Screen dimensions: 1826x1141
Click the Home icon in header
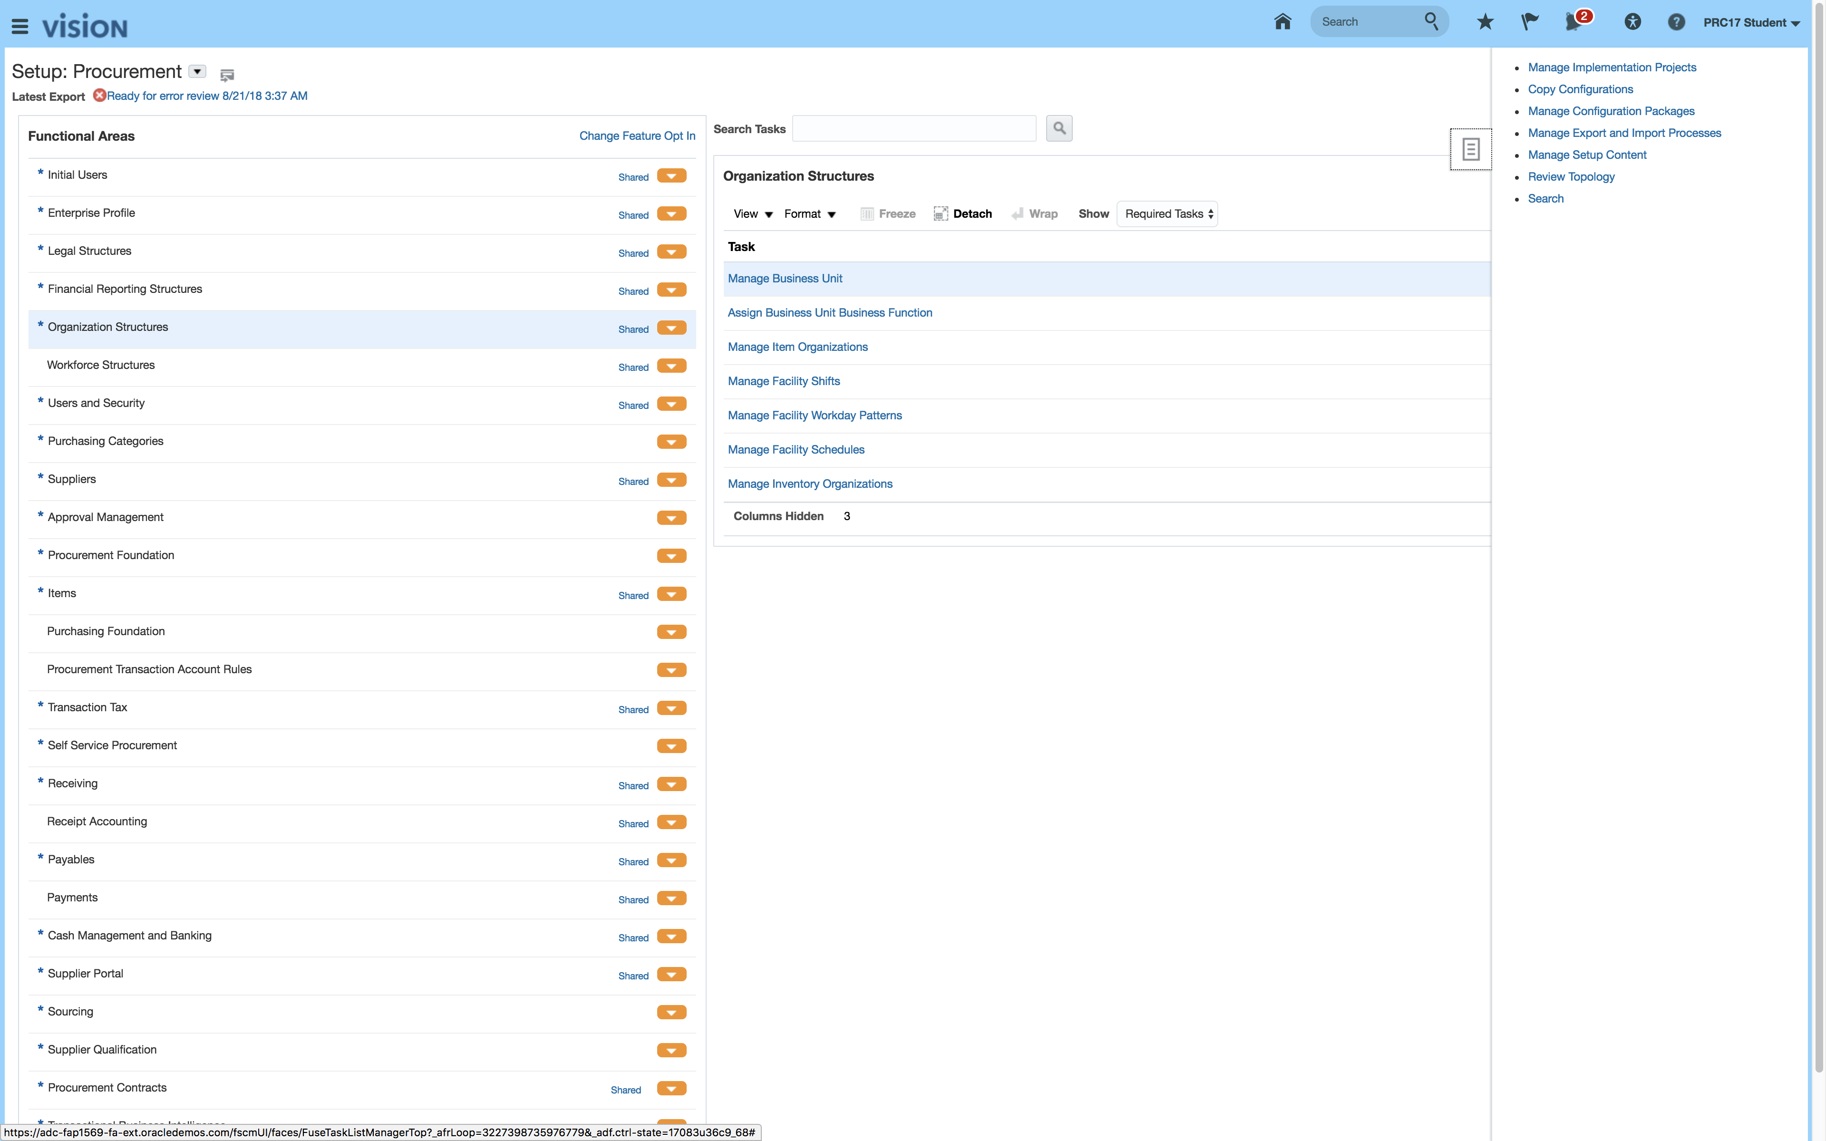click(x=1282, y=22)
